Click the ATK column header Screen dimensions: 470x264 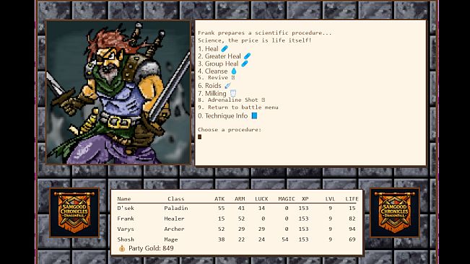click(219, 199)
